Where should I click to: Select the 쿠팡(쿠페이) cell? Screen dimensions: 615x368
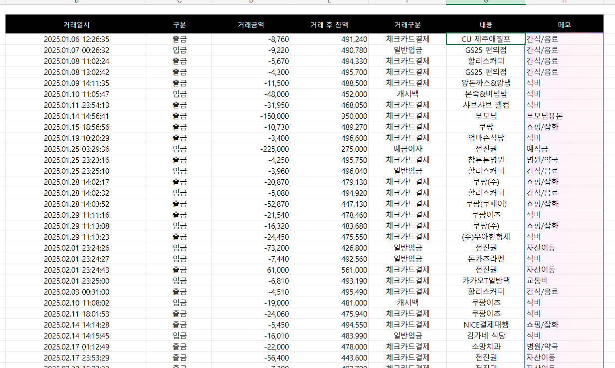486,204
